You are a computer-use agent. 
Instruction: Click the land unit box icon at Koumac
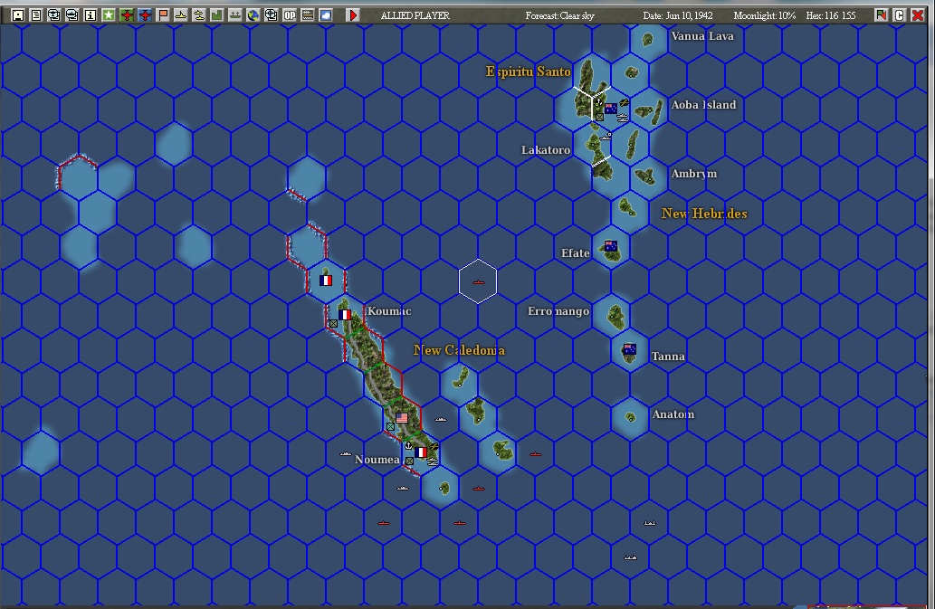333,324
